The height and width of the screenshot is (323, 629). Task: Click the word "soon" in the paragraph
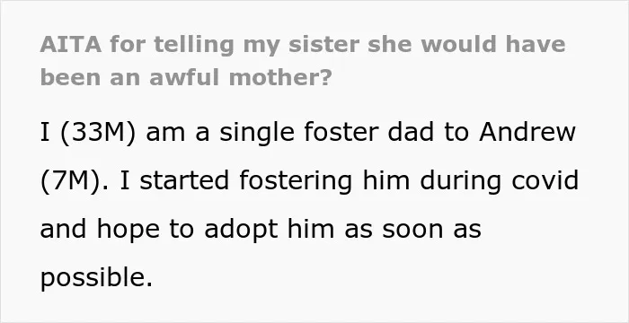pyautogui.click(x=412, y=231)
